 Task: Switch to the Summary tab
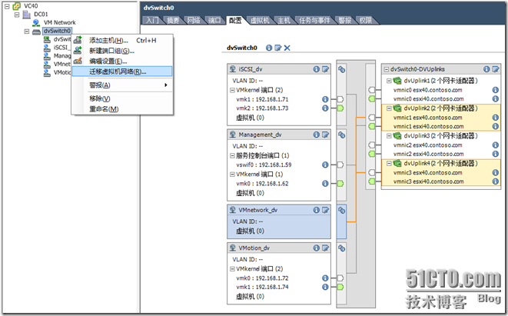point(173,21)
